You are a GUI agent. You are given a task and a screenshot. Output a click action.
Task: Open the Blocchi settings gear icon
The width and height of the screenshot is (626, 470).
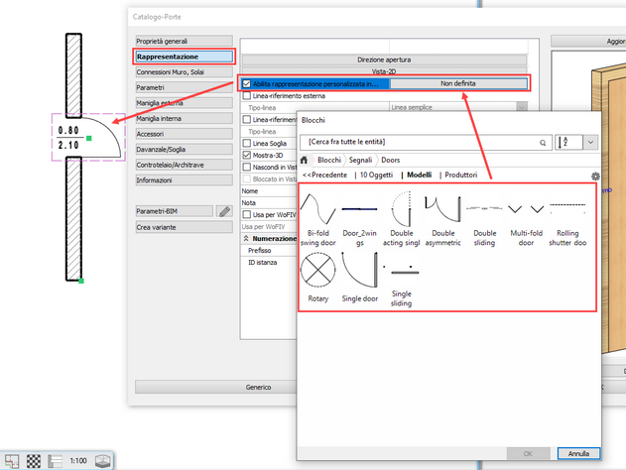[595, 176]
